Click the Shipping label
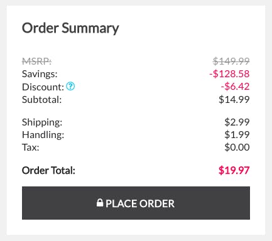The image size is (272, 241). pyautogui.click(x=42, y=122)
